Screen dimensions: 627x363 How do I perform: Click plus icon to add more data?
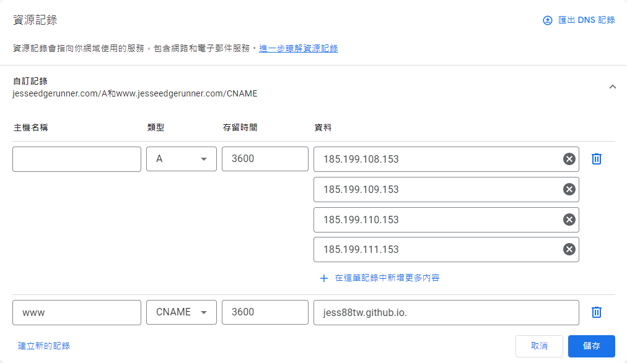click(x=324, y=278)
